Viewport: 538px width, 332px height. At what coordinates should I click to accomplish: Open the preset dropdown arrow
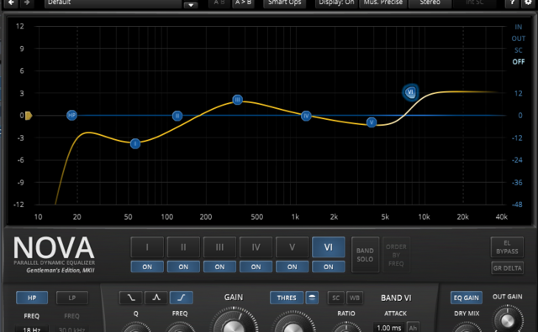click(x=191, y=4)
